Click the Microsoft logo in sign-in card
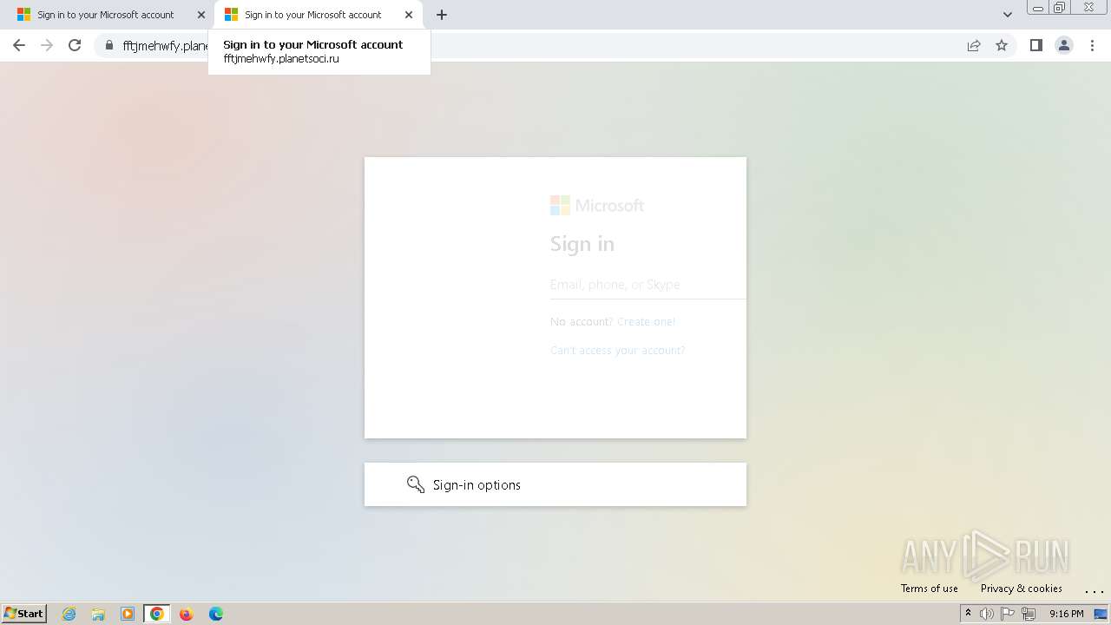The width and height of the screenshot is (1111, 625). (x=597, y=206)
